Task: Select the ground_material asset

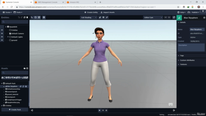Action: (x=13, y=94)
